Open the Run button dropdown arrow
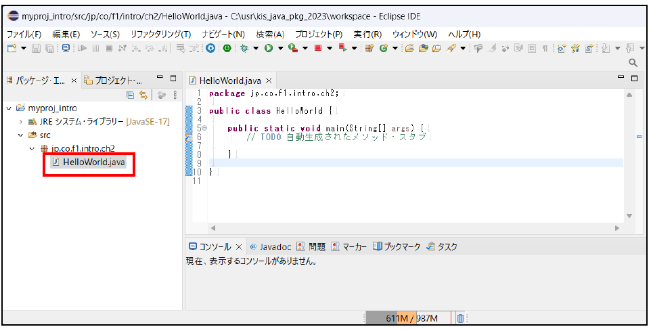The image size is (651, 329). click(x=279, y=48)
